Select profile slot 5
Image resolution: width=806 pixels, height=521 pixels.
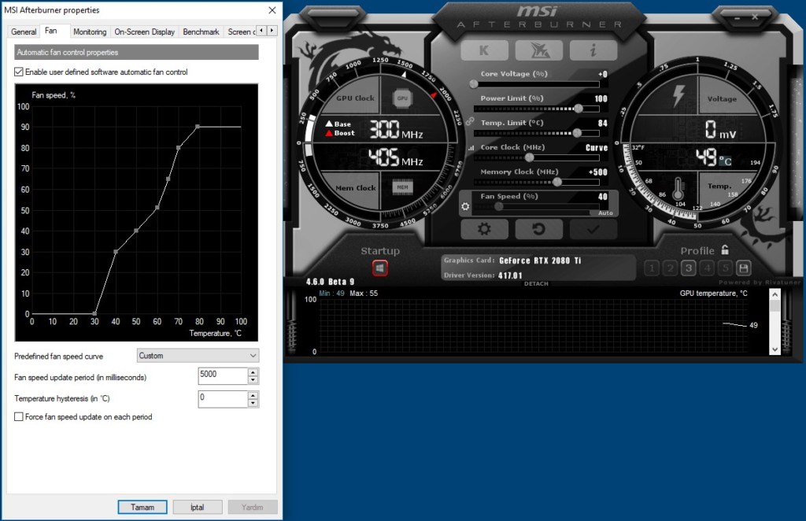click(725, 268)
